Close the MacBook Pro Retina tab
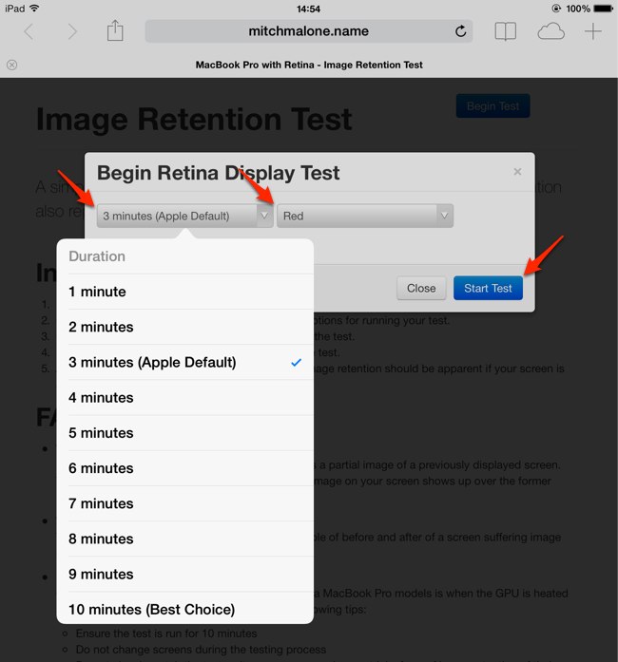The image size is (618, 662). (x=11, y=65)
